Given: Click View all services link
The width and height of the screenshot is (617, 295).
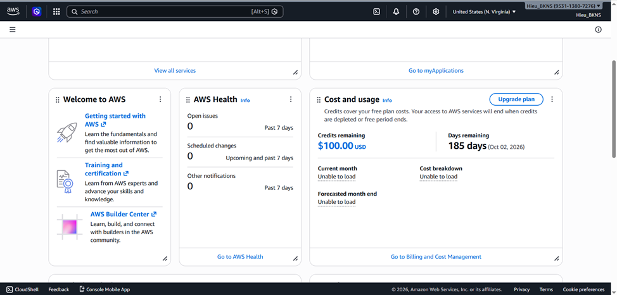Looking at the screenshot, I should click(x=175, y=71).
